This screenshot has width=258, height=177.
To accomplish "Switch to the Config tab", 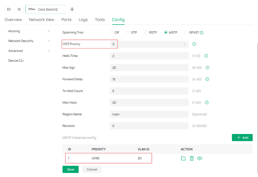I will [x=118, y=20].
